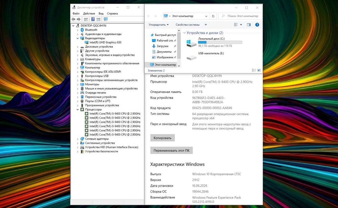Expand the Сетевые адаптеры category
This screenshot has width=338, height=208.
tap(78, 139)
